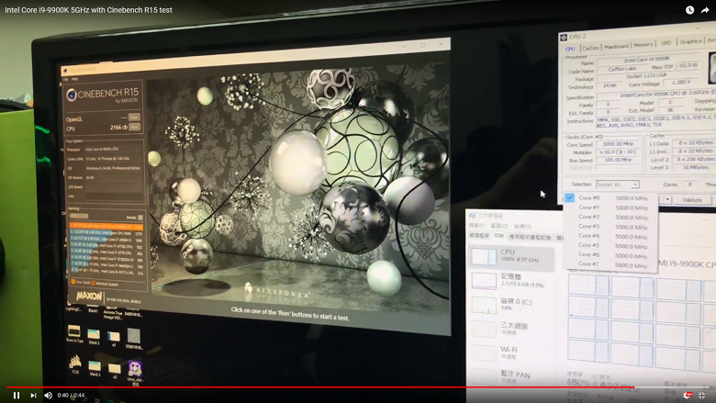
Task: Select Wi-Fi entry in Task Manager sidebar
Action: 511,353
